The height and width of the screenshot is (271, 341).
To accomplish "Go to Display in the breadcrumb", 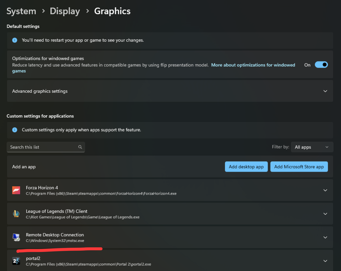I will (x=65, y=11).
